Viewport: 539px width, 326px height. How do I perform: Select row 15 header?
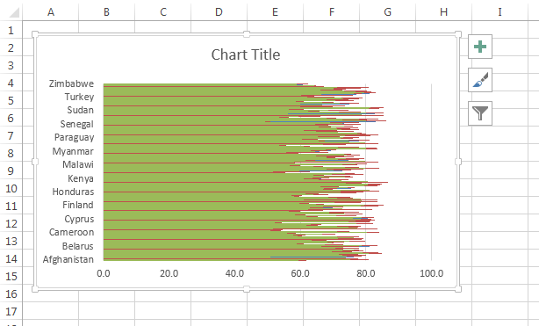tap(11, 276)
